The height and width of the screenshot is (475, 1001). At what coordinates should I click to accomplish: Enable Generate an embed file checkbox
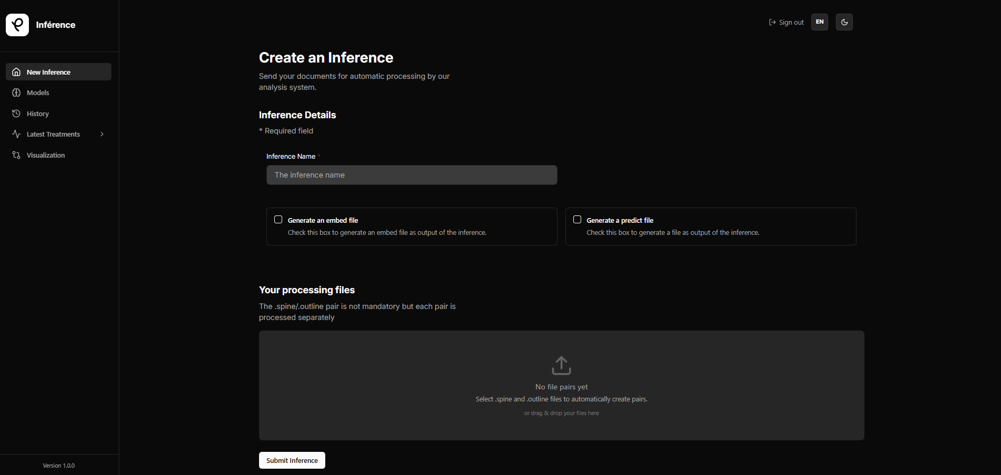pyautogui.click(x=278, y=220)
